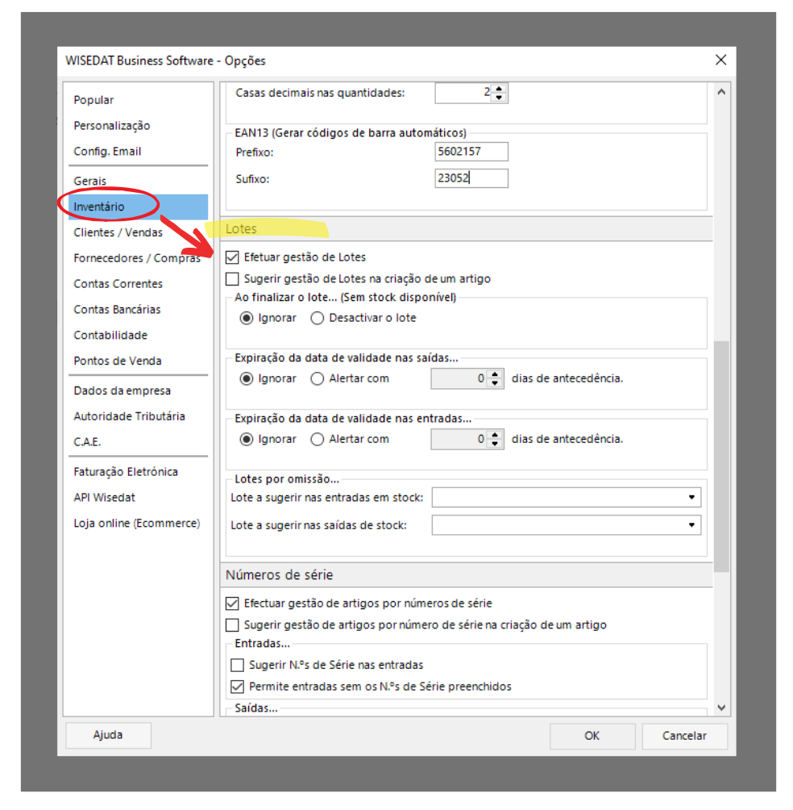Click the Cancelar button

[x=684, y=736]
